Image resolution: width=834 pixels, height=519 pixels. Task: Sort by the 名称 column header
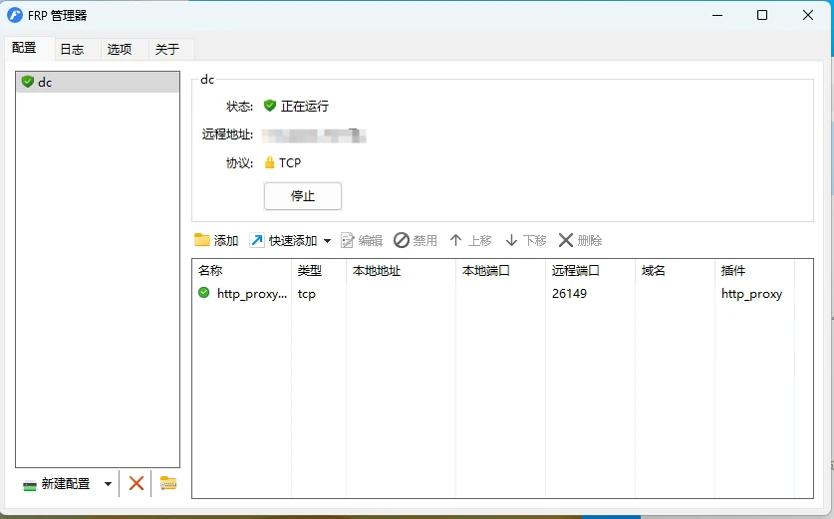click(x=242, y=271)
